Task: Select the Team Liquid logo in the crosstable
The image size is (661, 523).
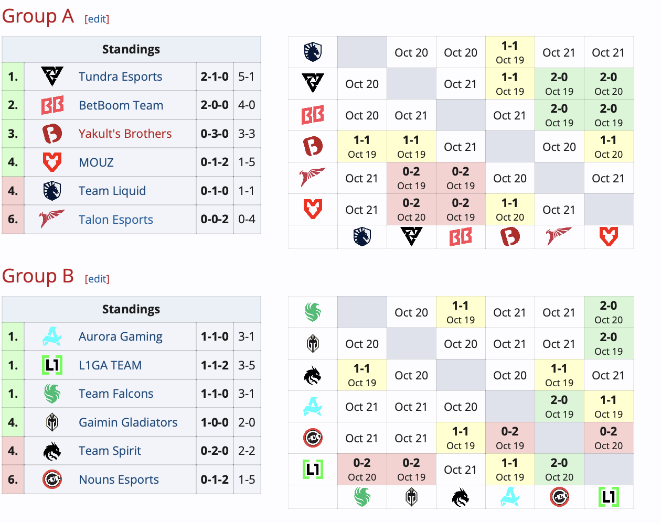Action: (x=312, y=52)
